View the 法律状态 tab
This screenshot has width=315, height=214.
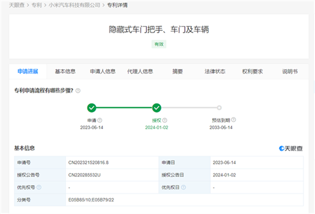(x=215, y=72)
